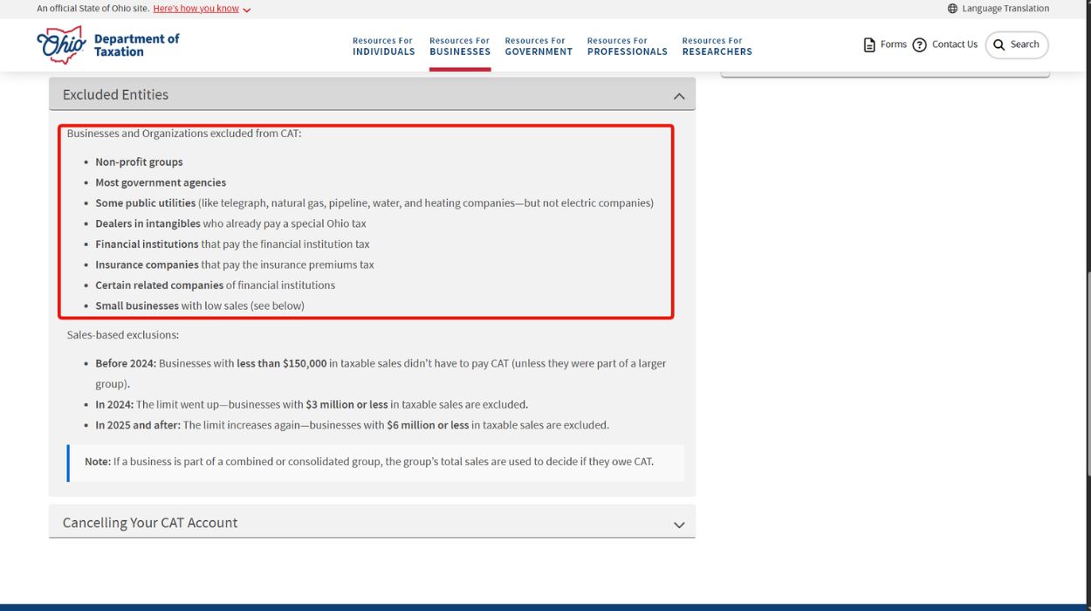1091x611 pixels.
Task: Open the Resources For Businesses menu
Action: click(x=460, y=45)
